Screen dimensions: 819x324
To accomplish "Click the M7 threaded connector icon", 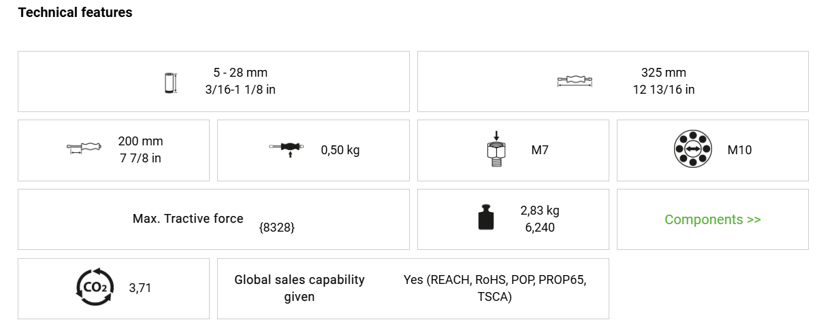I will 496,149.
